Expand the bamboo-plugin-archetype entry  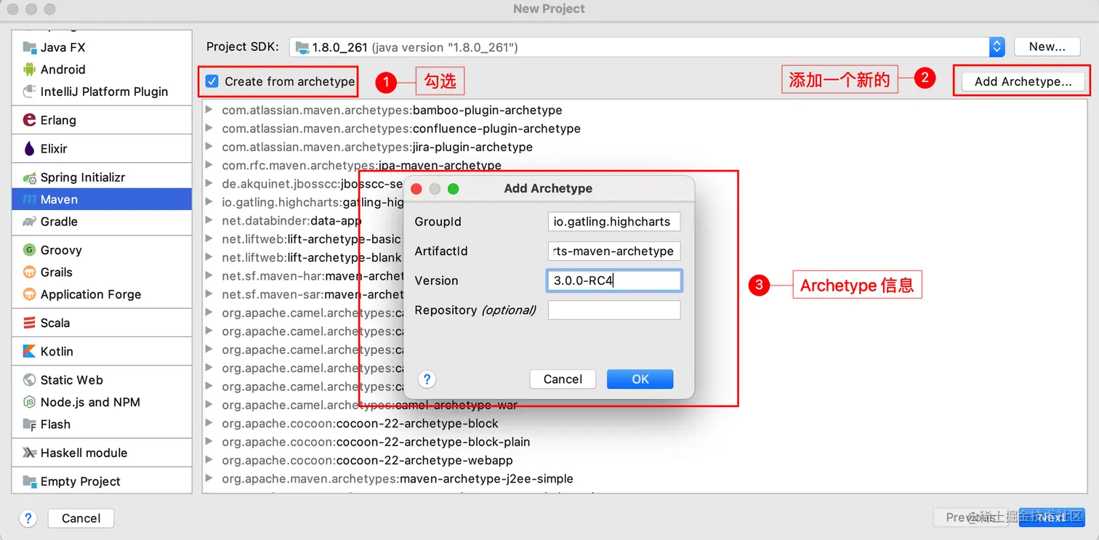coord(209,110)
